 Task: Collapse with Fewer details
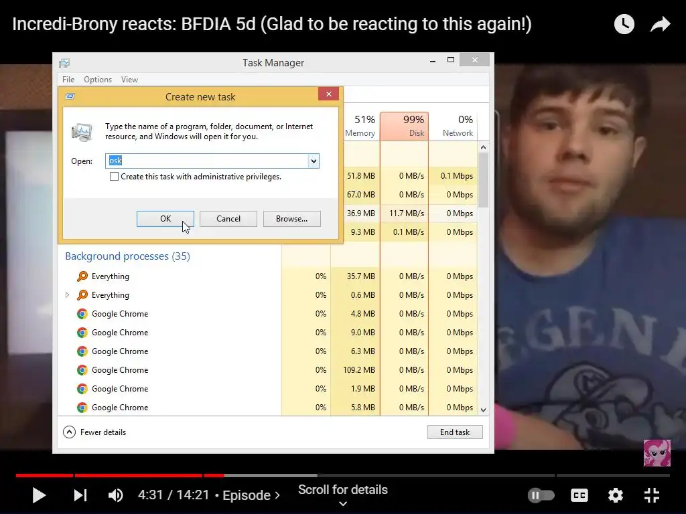pyautogui.click(x=94, y=432)
